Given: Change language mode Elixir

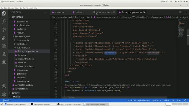Looking at the screenshot, I should pos(179,100).
